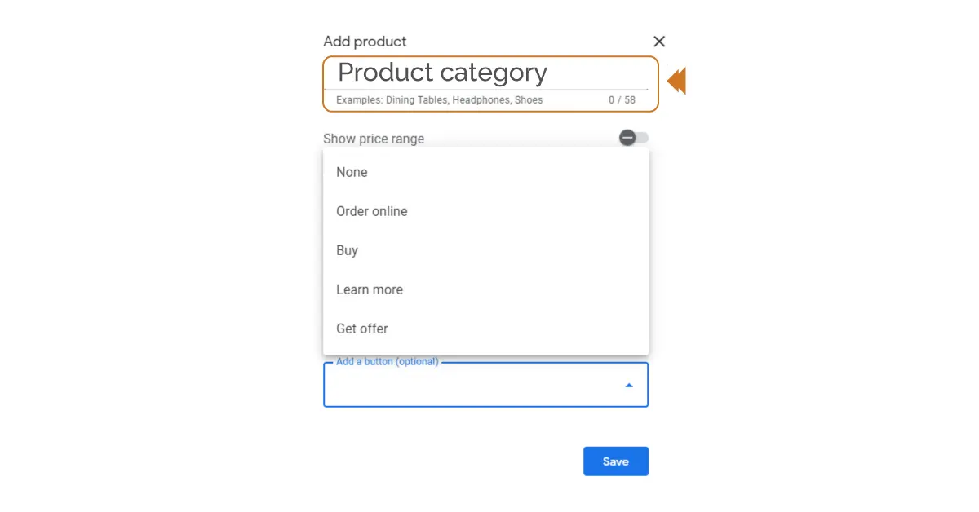Open the Add a button dropdown field
The width and height of the screenshot is (979, 512).
pyautogui.click(x=473, y=386)
